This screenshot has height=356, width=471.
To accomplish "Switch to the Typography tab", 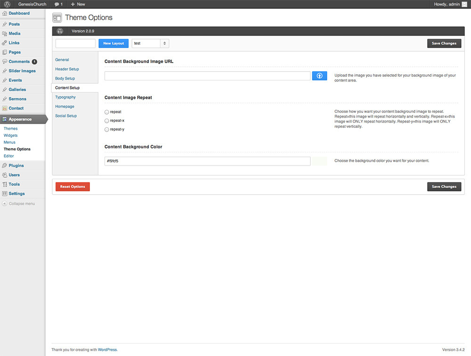I will (65, 97).
